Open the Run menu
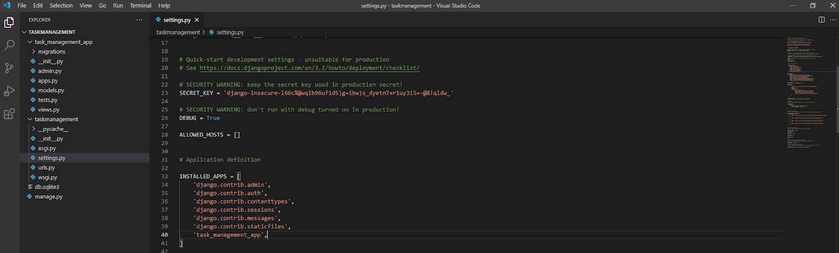The height and width of the screenshot is (253, 839). coord(118,5)
